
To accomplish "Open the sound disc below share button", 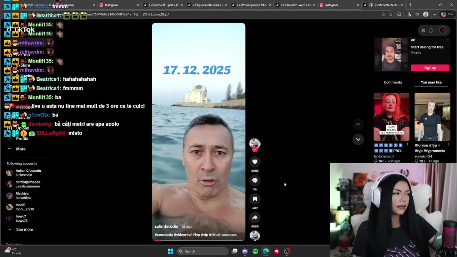I will point(255,236).
